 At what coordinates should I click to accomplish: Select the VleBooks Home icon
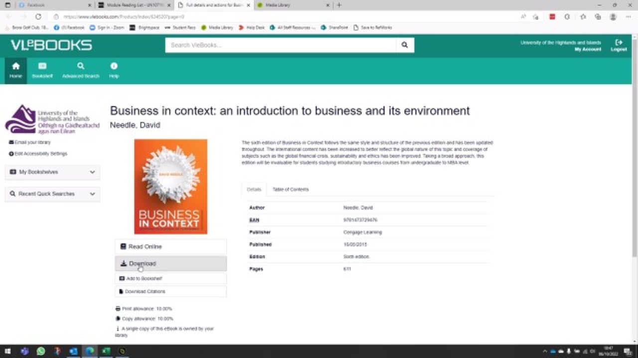click(x=15, y=70)
